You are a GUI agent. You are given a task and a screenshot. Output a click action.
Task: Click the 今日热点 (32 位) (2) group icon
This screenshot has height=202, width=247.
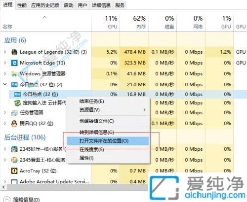pyautogui.click(x=14, y=85)
